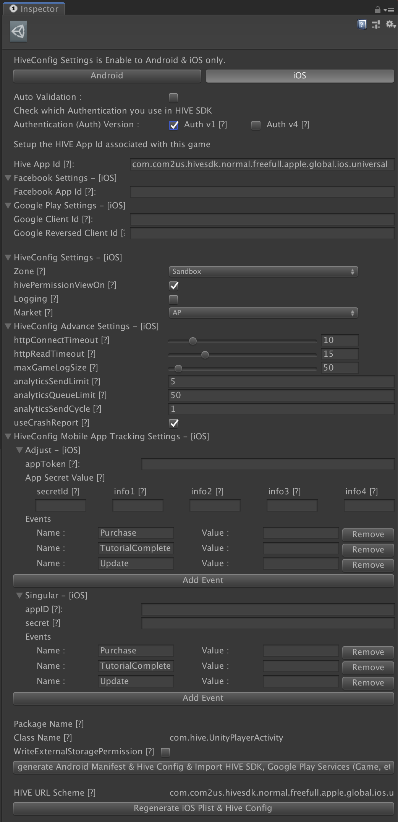This screenshot has width=398, height=822.
Task: Remove the Adjust TutorialComplete event
Action: [368, 549]
